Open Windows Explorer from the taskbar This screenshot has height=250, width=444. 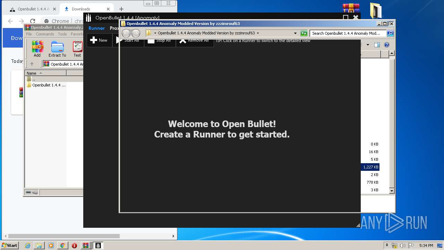[x=39, y=245]
